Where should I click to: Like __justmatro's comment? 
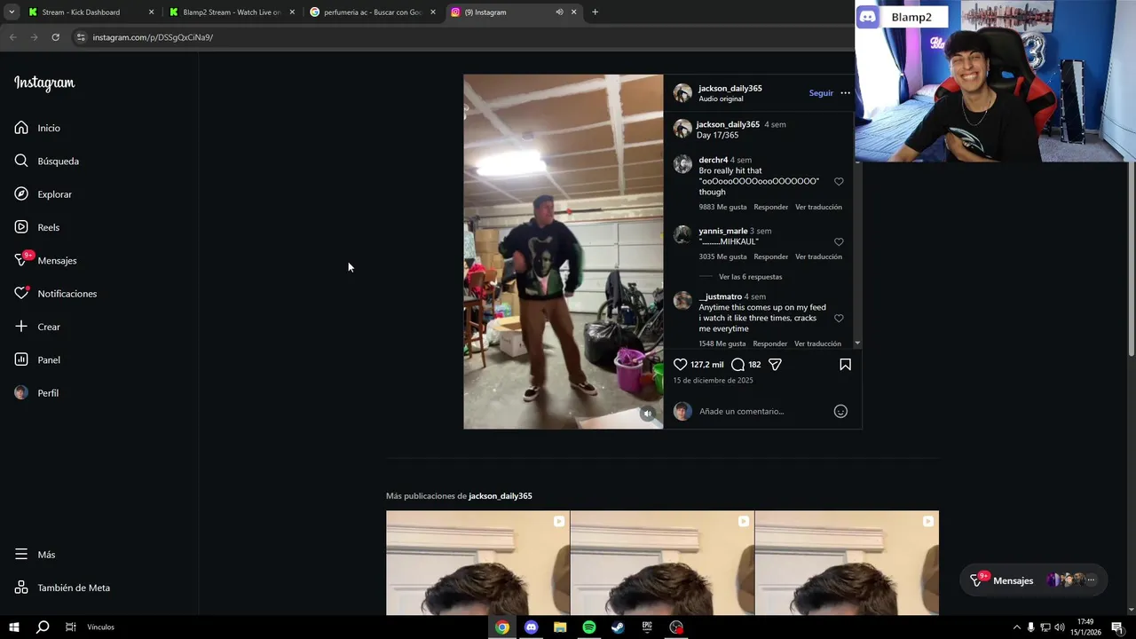click(839, 319)
